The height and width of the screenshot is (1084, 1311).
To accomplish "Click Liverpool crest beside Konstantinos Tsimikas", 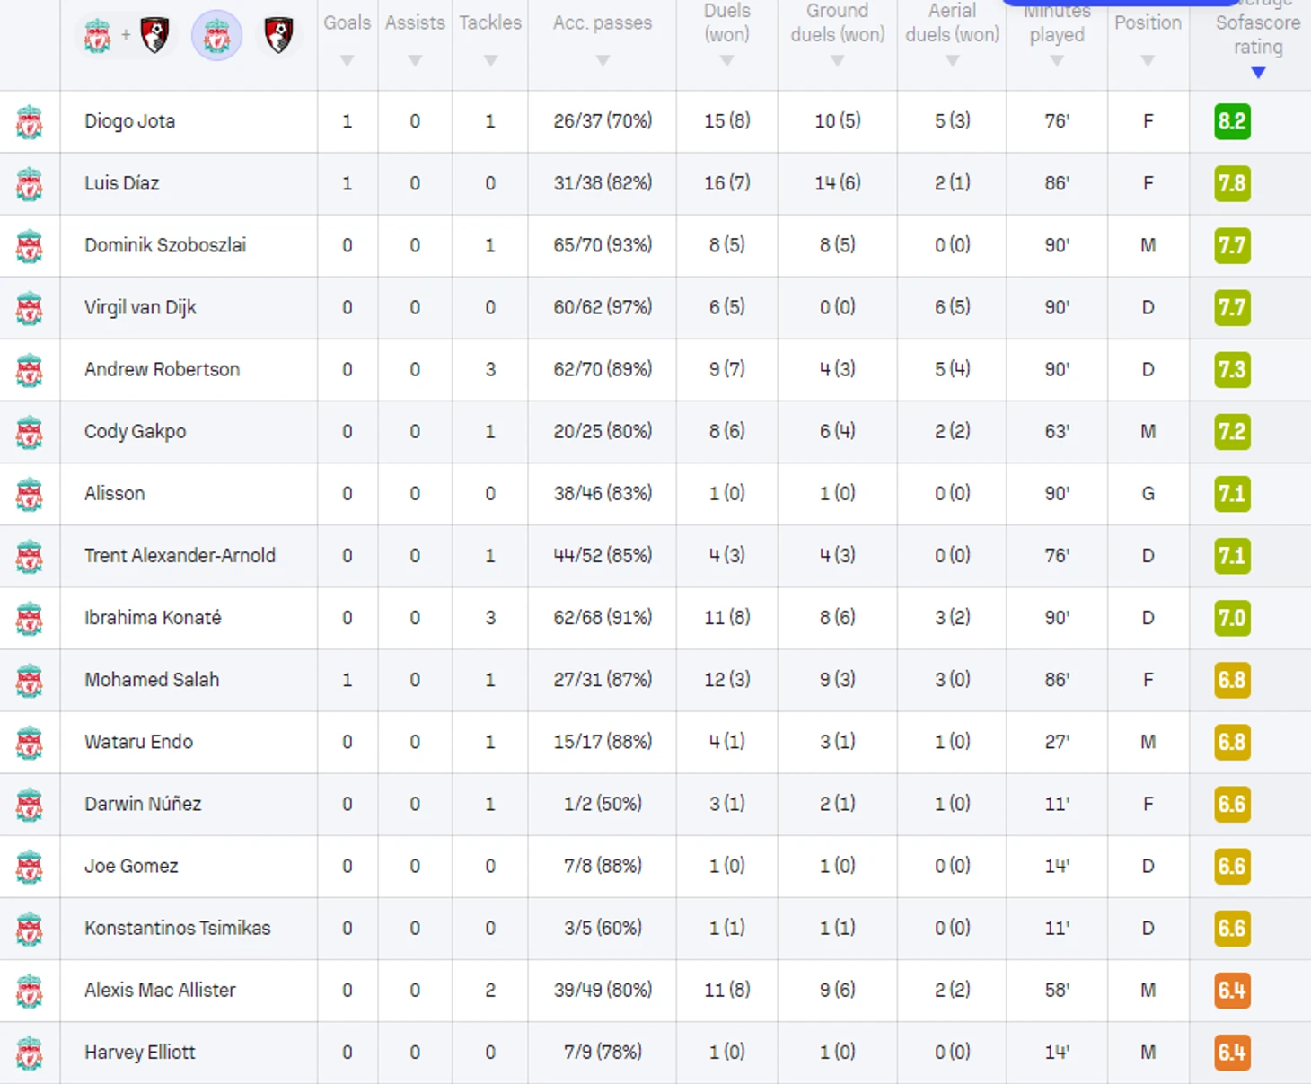I will 30,928.
